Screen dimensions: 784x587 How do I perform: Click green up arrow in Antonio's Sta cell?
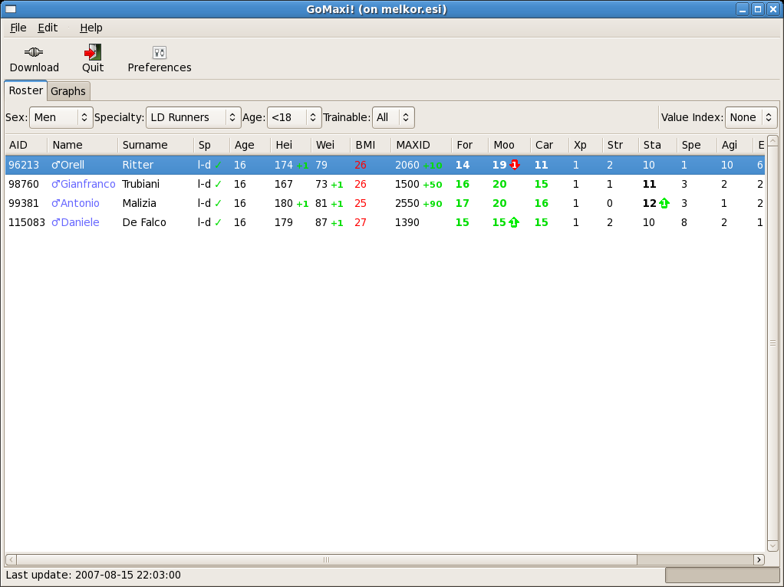(x=664, y=203)
